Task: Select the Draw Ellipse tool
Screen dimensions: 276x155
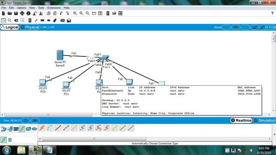Action: 49,20
